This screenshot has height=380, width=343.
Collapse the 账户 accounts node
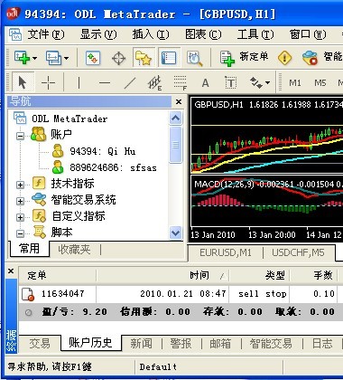point(20,136)
